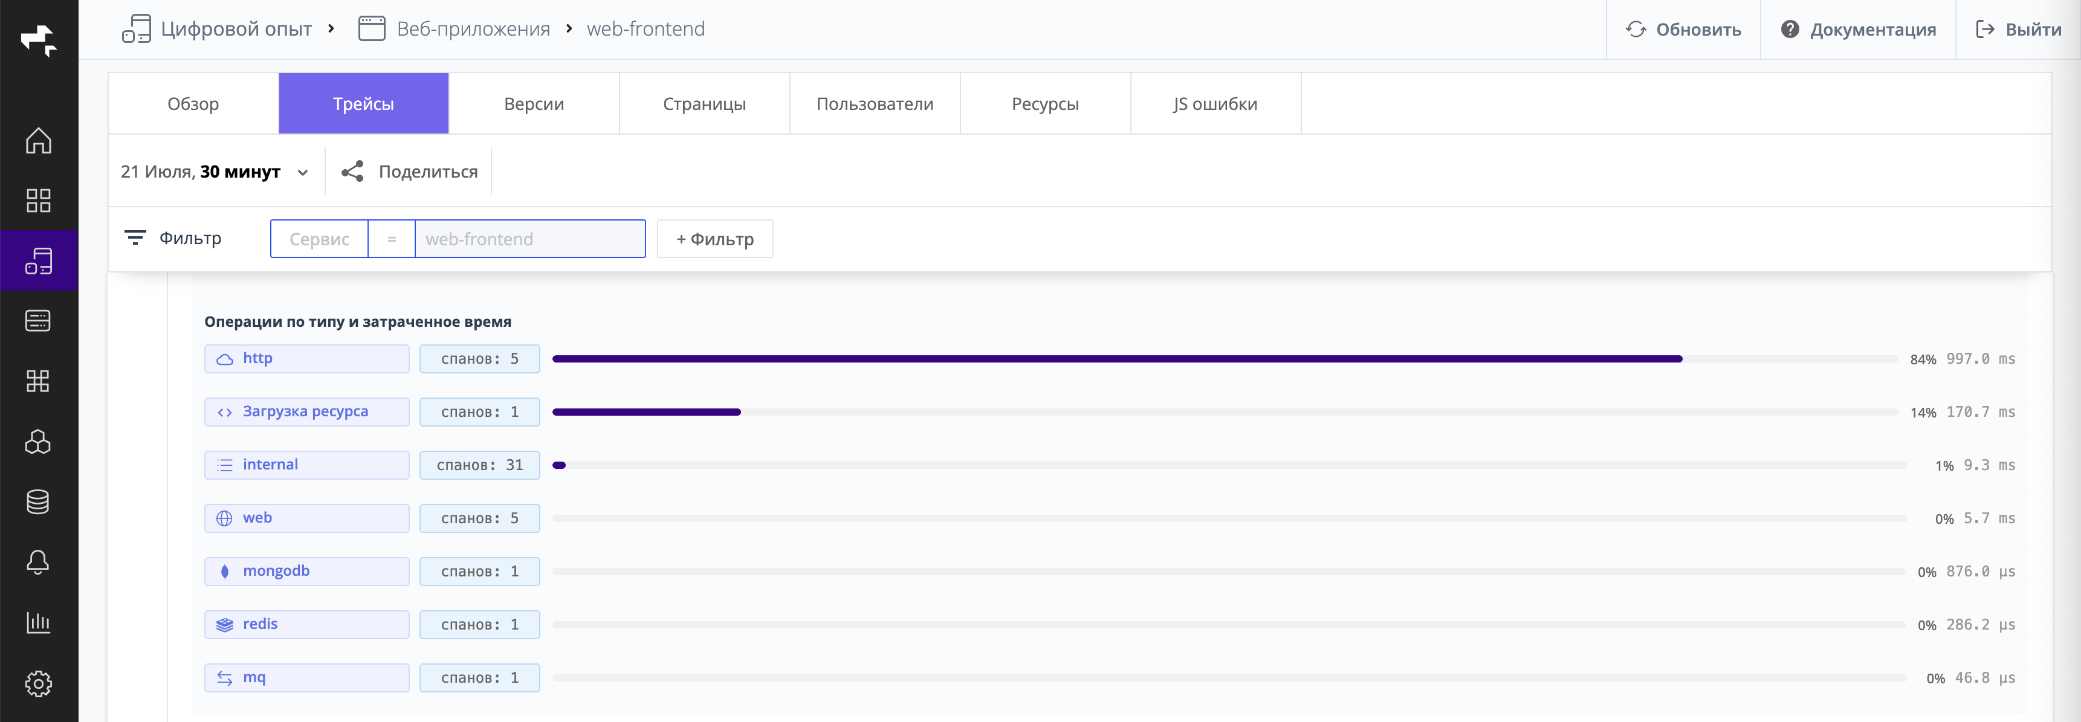Click the code brackets icon for Загрузка ресурса

[x=225, y=413]
